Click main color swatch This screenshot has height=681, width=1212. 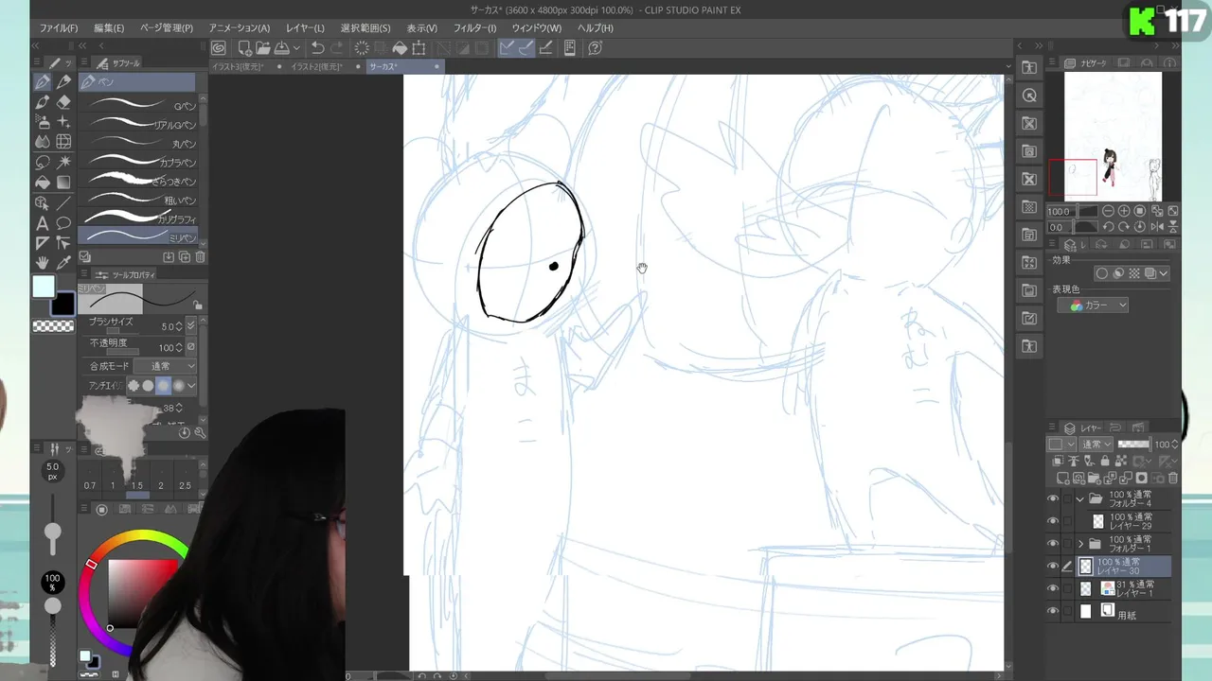click(44, 287)
